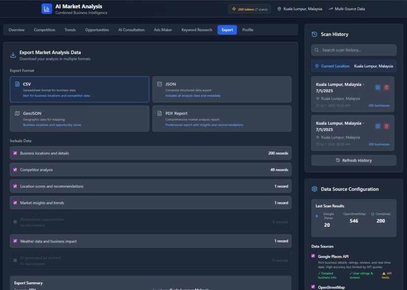Click the disabled AI-generated ad content checkbox
407x290 pixels.
point(15,260)
